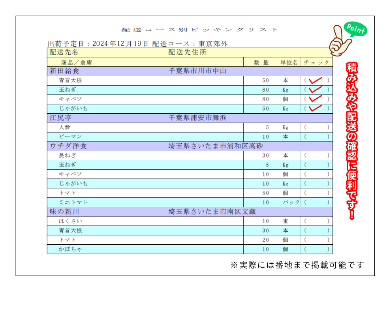Click the green Point speech bubble
This screenshot has width=387, height=313.
[x=355, y=29]
